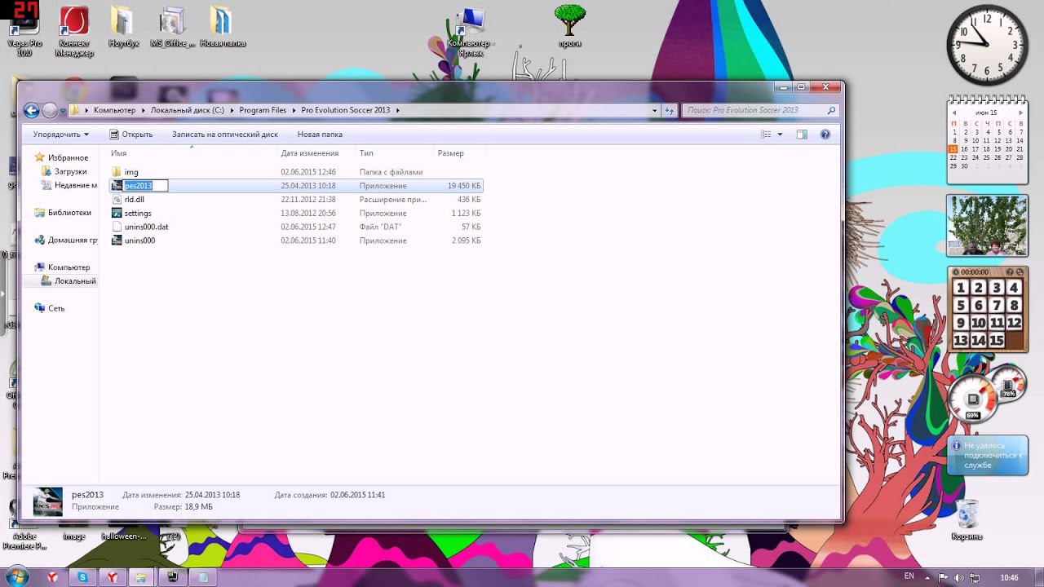This screenshot has width=1044, height=587.
Task: Open Vegas Pro 10.0 desktop shortcut
Action: pos(24,31)
